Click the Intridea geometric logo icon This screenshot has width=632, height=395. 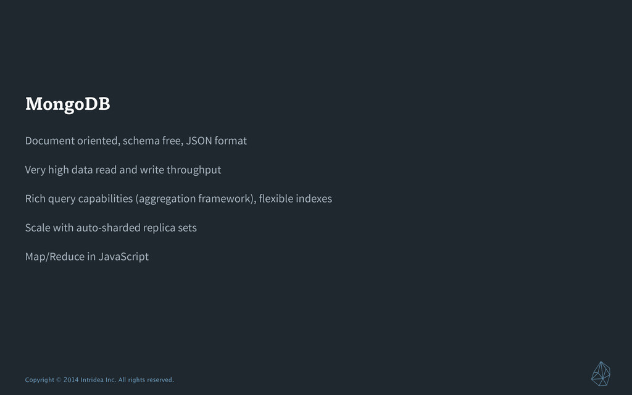click(x=601, y=373)
